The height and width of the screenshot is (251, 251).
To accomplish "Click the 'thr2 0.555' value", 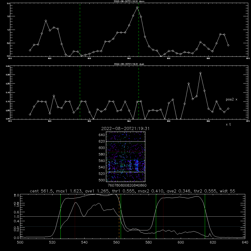I will pyautogui.click(x=205, y=191).
